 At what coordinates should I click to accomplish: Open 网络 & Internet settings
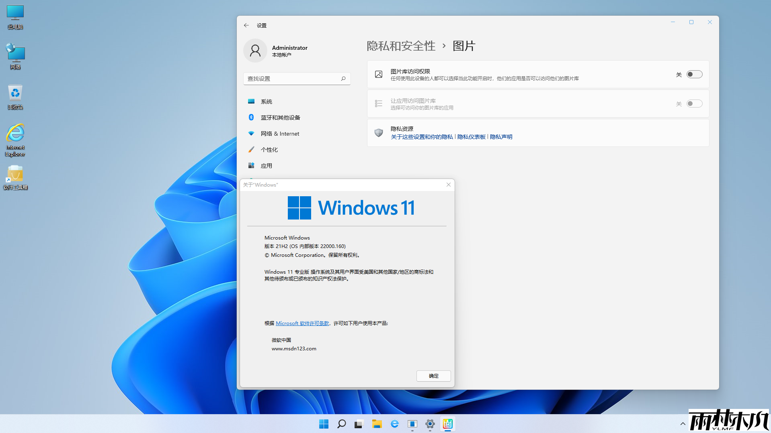(279, 133)
